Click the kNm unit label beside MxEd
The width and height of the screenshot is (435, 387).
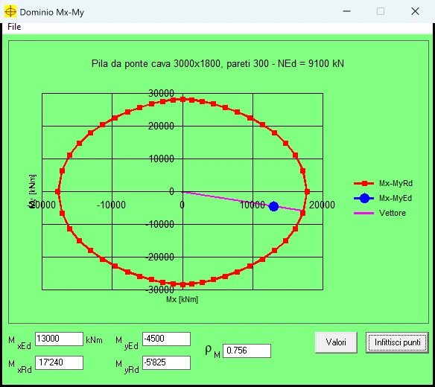(x=94, y=340)
